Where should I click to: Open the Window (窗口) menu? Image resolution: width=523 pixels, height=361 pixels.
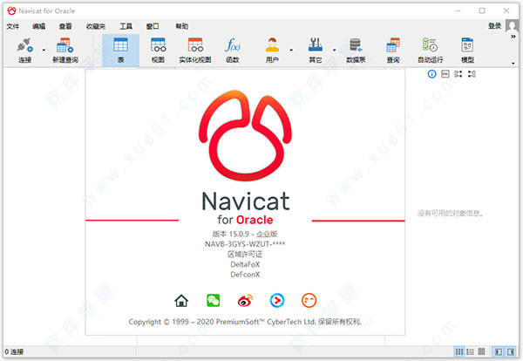click(153, 26)
